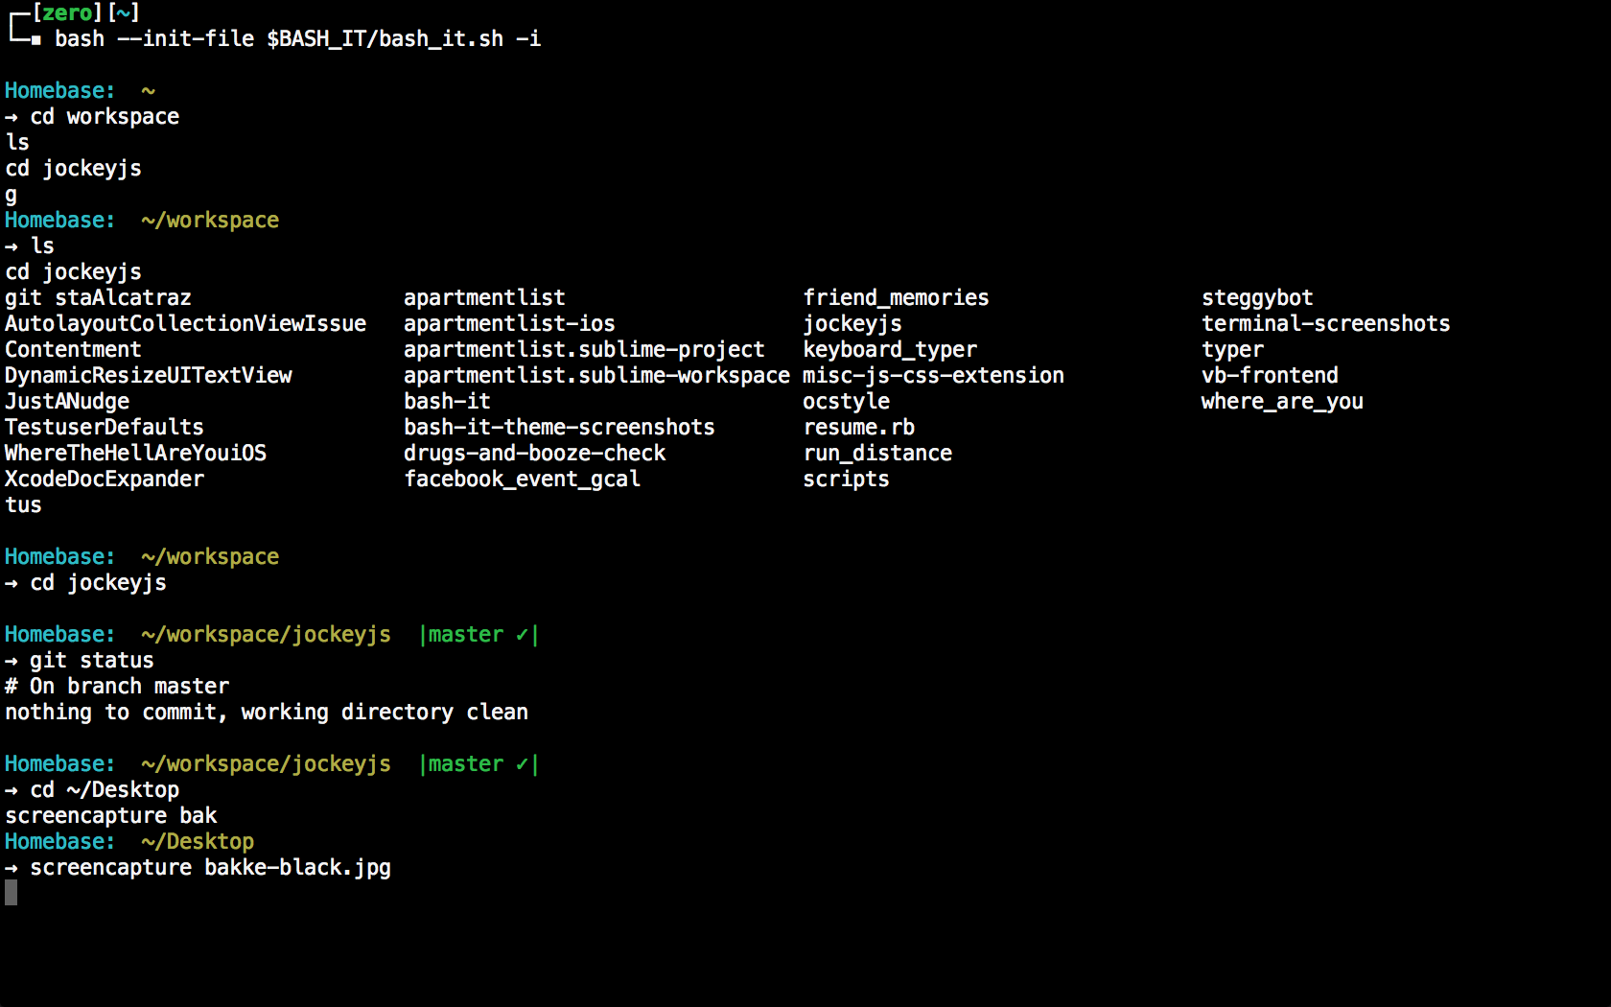The width and height of the screenshot is (1611, 1007).
Task: Click the ~/Desktop path in the prompt
Action: coord(198,841)
